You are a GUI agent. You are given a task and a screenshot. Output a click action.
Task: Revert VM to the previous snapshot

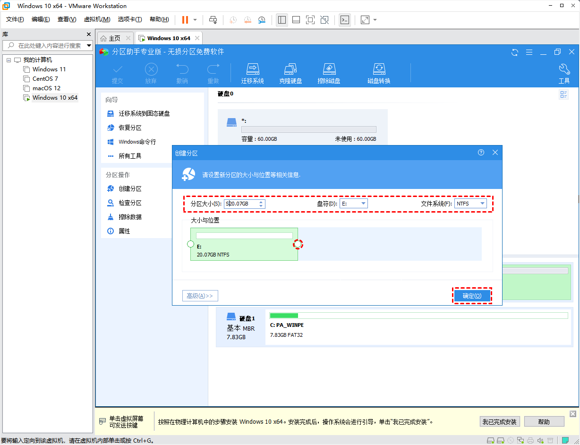tap(247, 20)
